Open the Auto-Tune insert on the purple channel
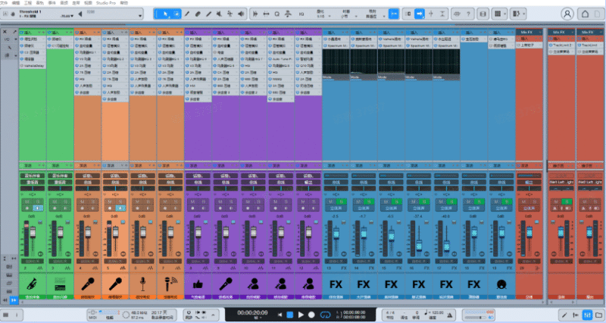The image size is (606, 323). click(x=280, y=59)
